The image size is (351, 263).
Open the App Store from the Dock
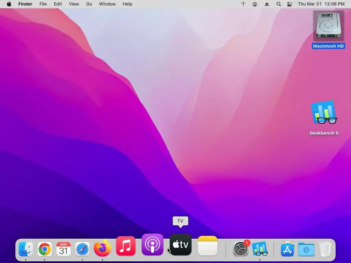(x=288, y=249)
